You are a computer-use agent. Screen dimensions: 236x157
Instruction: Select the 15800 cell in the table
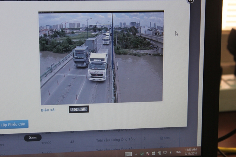[46, 143]
